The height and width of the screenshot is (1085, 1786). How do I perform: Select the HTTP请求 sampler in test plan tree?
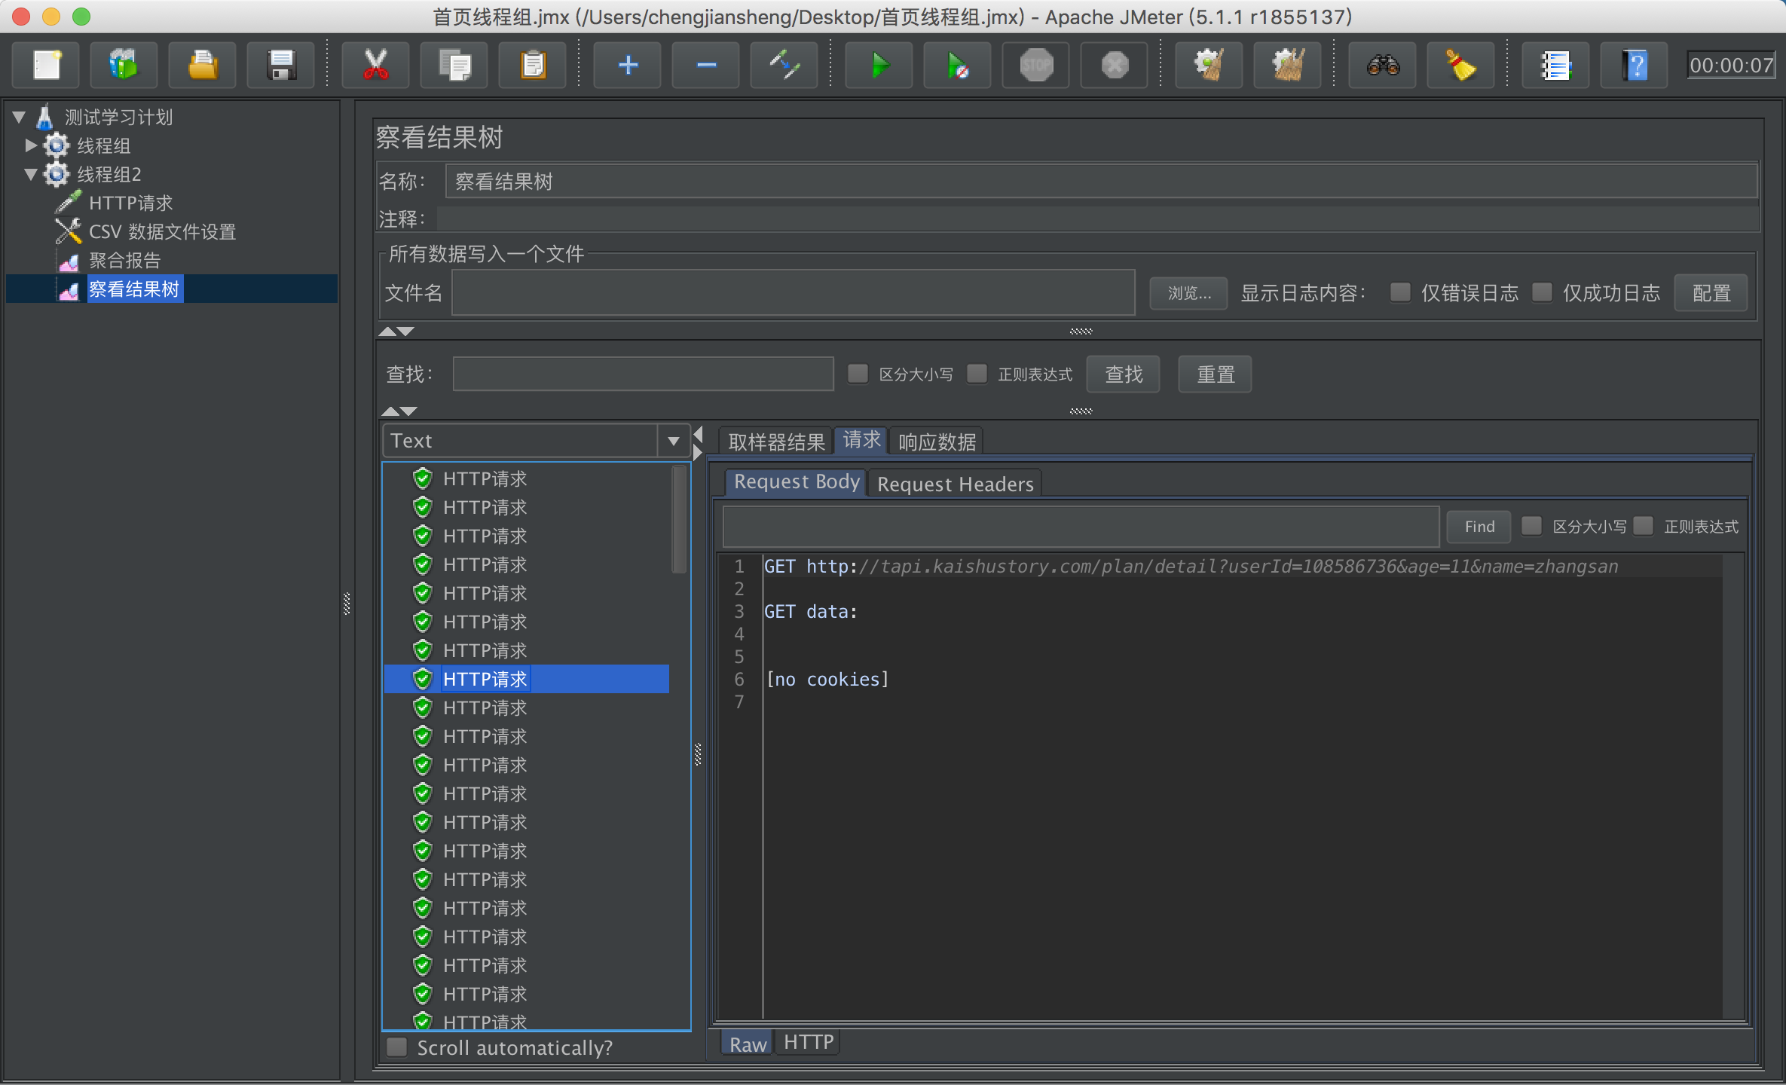pyautogui.click(x=130, y=203)
